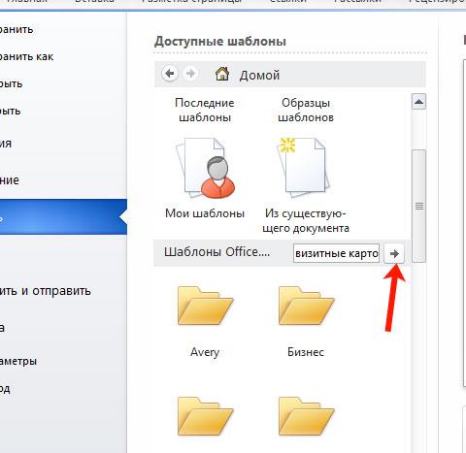Click the forward arrow in templates navigation
The height and width of the screenshot is (453, 466).
pyautogui.click(x=190, y=74)
